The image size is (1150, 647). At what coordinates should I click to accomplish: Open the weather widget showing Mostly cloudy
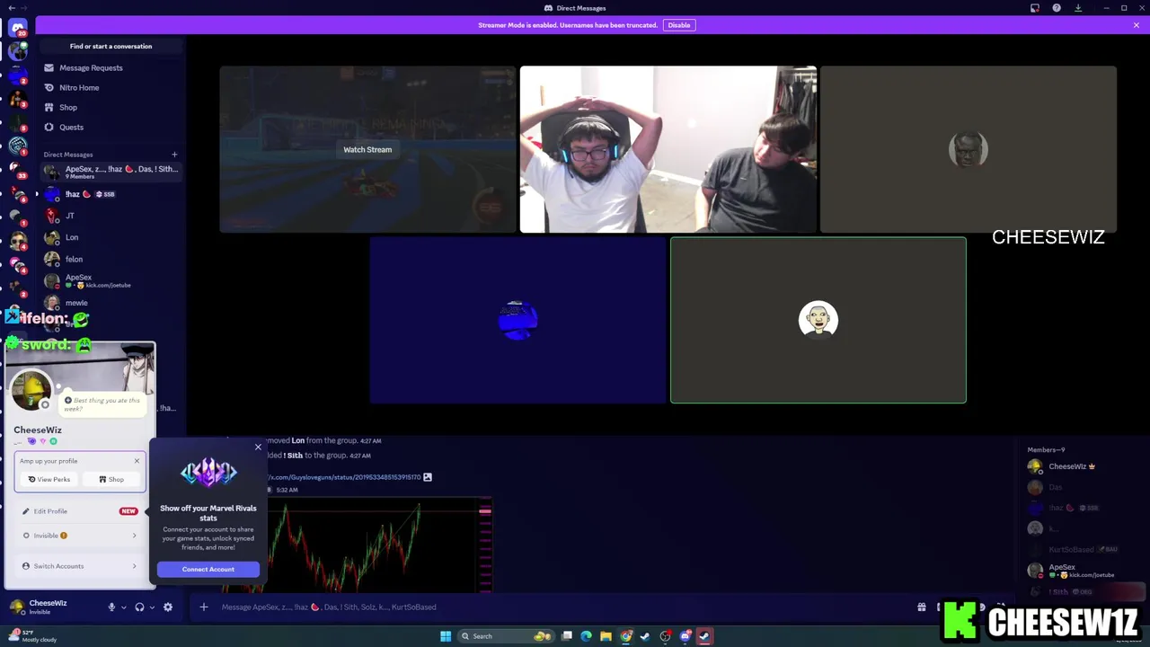point(34,636)
